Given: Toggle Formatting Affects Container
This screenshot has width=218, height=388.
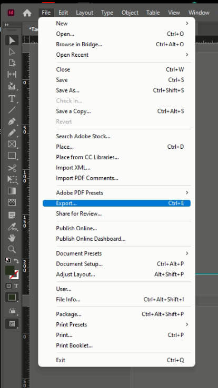Looking at the screenshot, I should coord(8,286).
